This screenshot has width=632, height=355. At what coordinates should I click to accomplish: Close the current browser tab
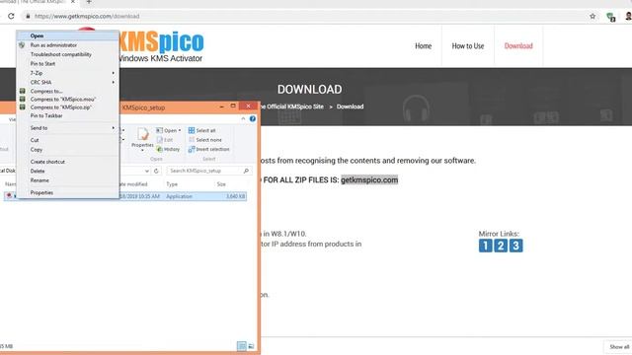[x=73, y=2]
